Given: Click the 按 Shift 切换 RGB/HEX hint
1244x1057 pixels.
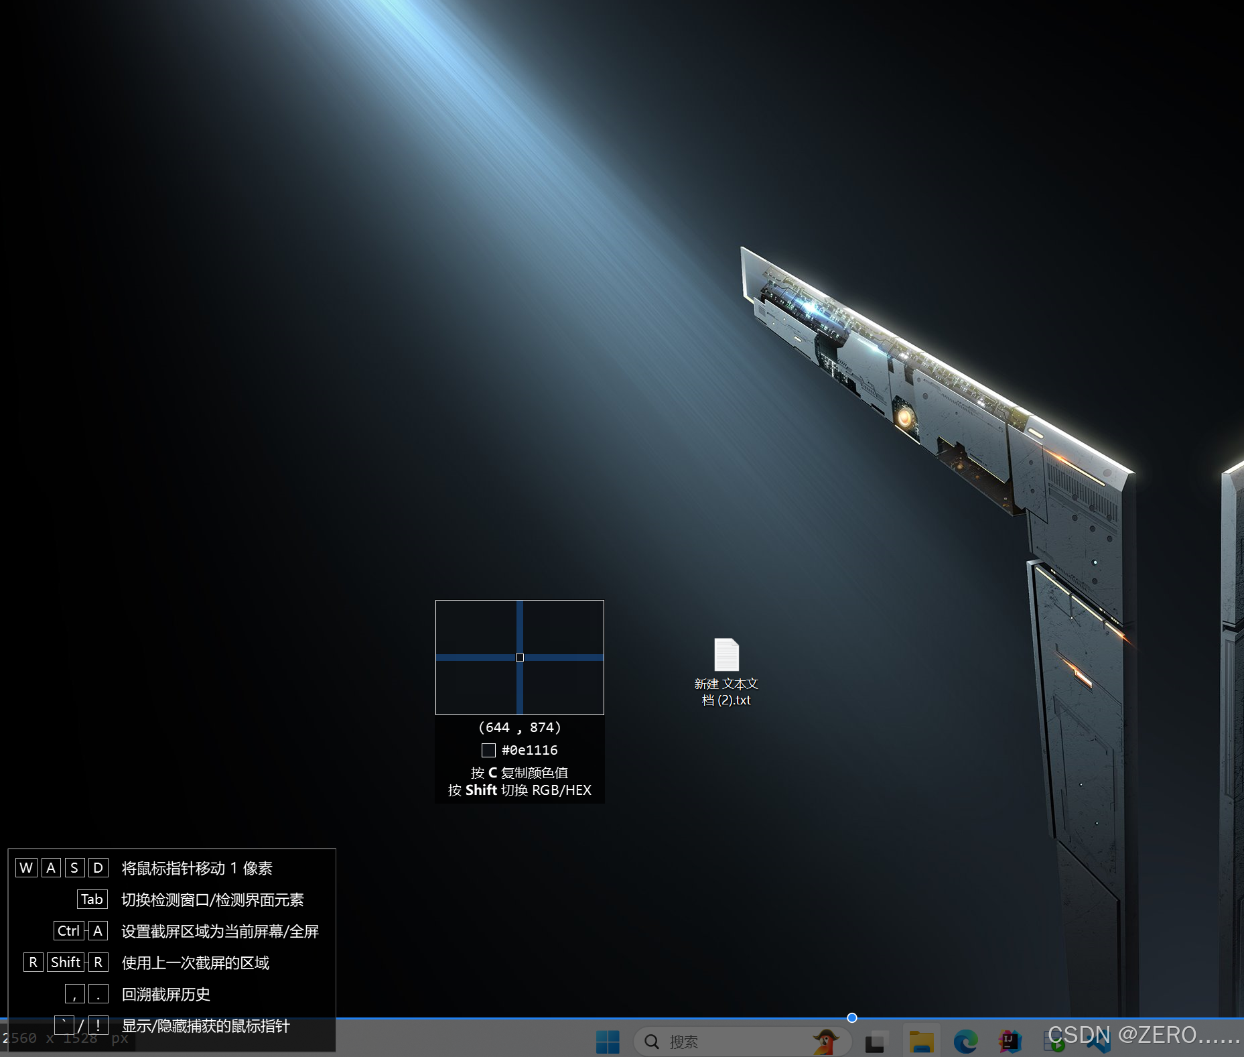Looking at the screenshot, I should (519, 790).
